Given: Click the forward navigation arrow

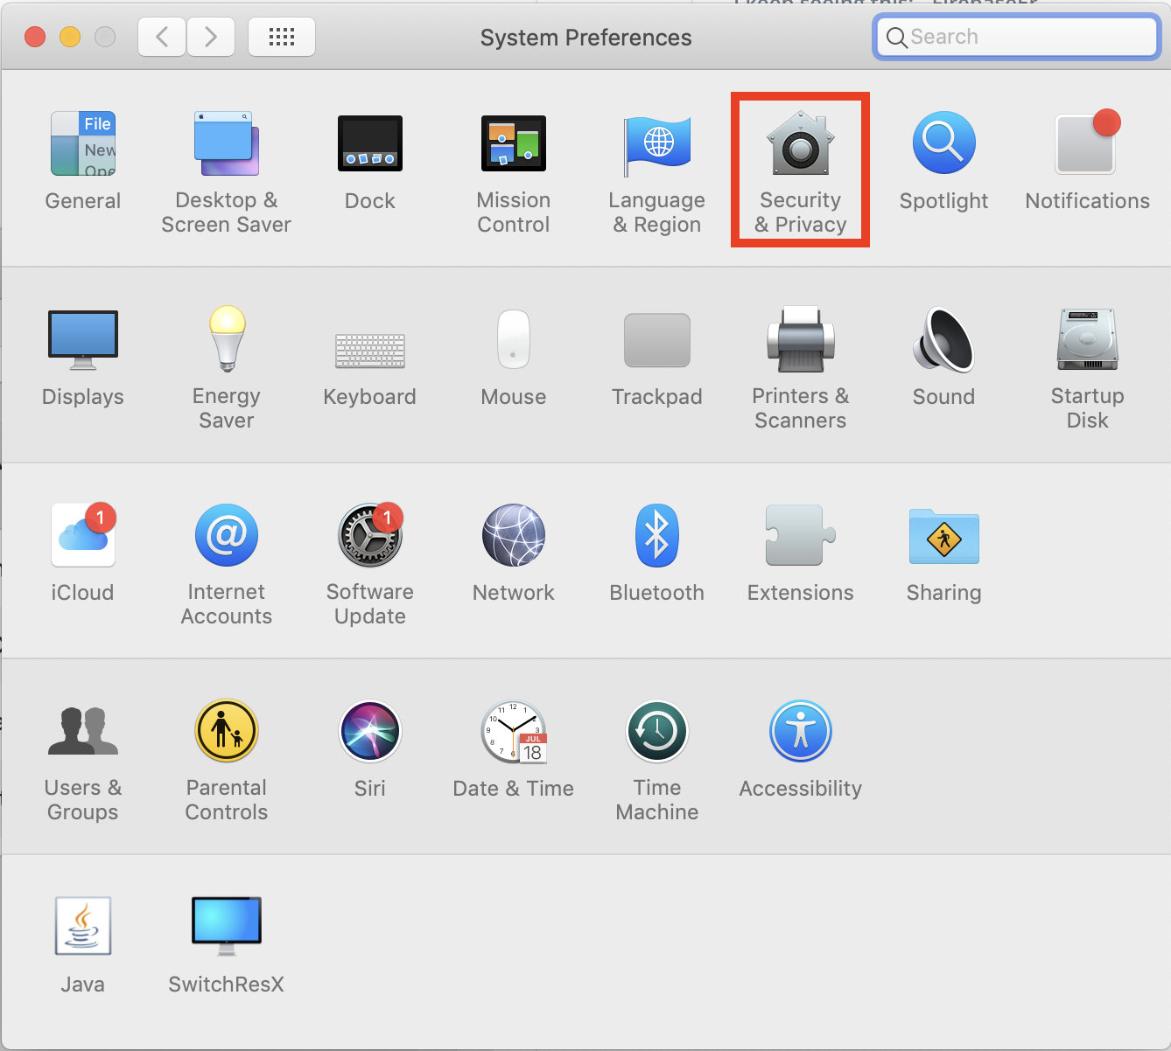Looking at the screenshot, I should point(211,37).
